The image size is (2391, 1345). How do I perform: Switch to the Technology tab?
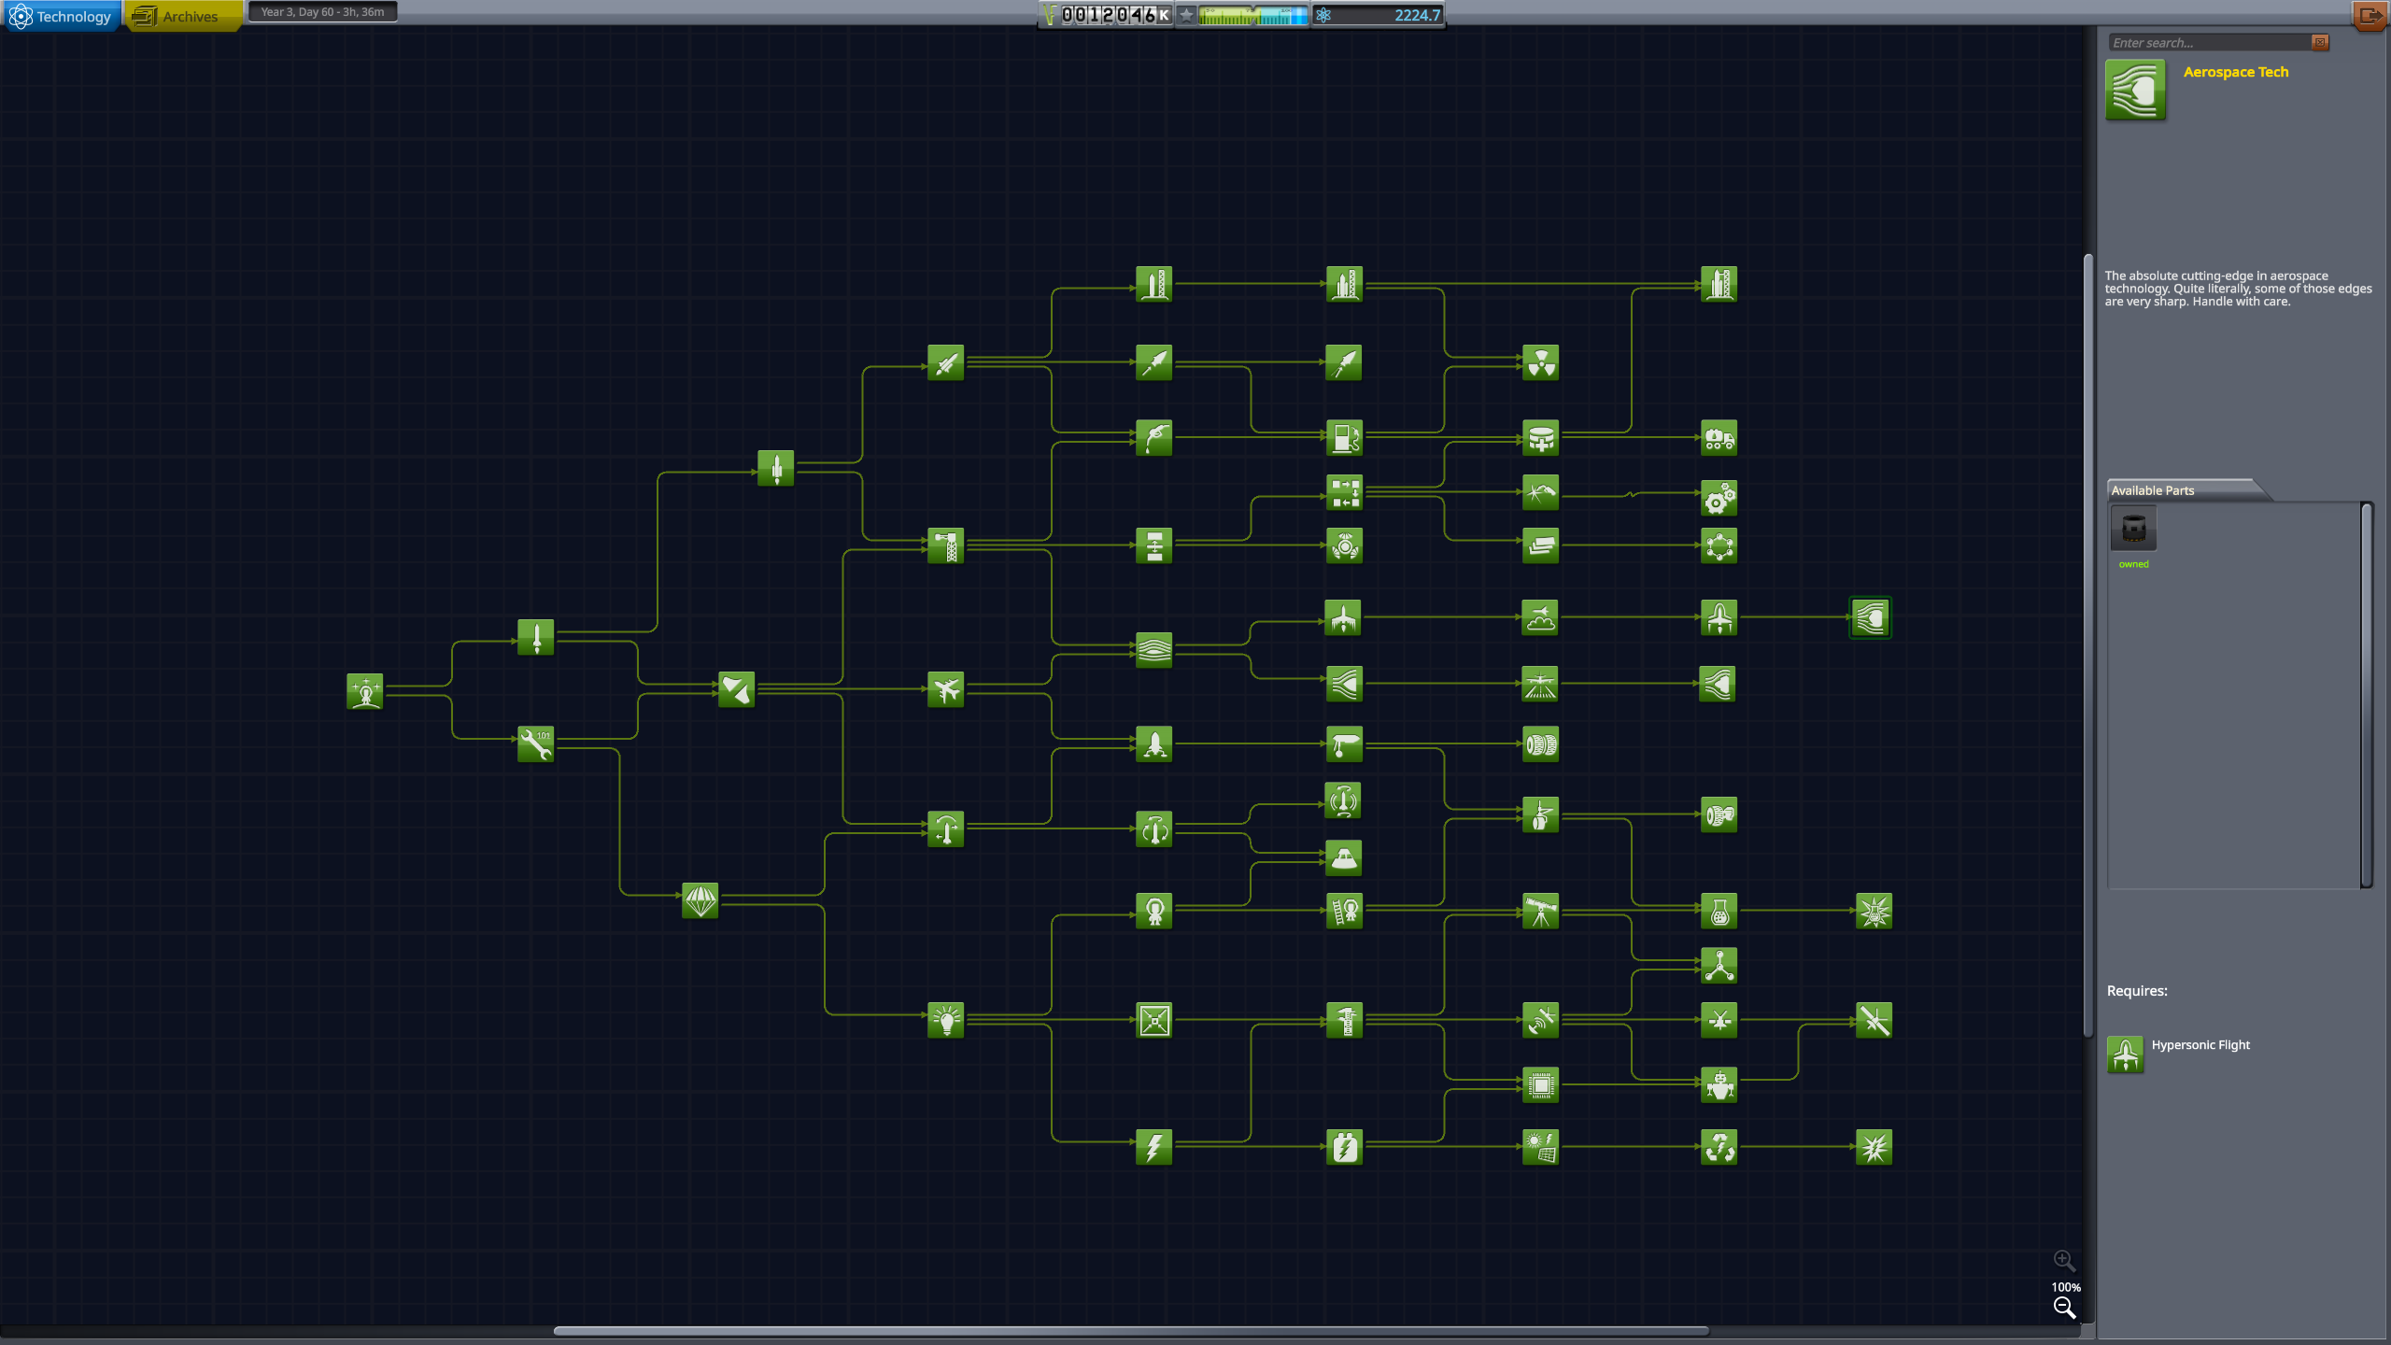point(61,16)
